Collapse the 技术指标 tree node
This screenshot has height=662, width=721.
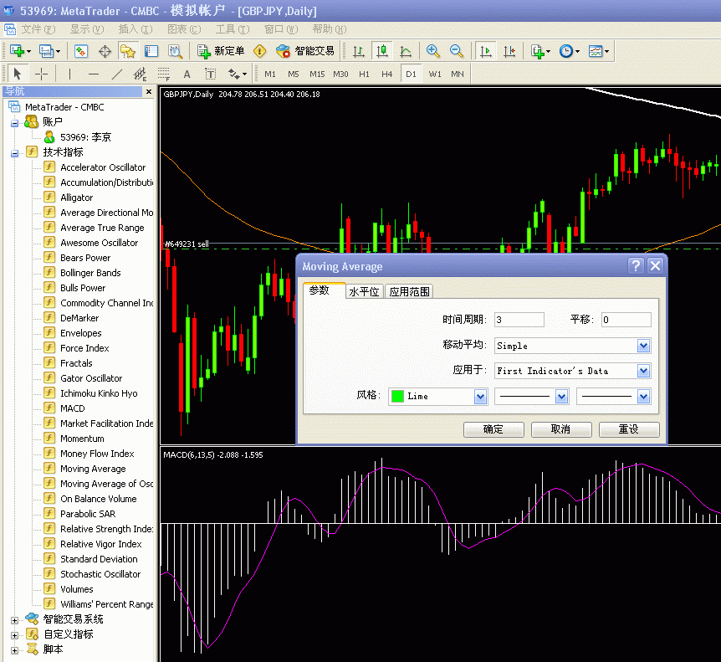click(x=14, y=152)
